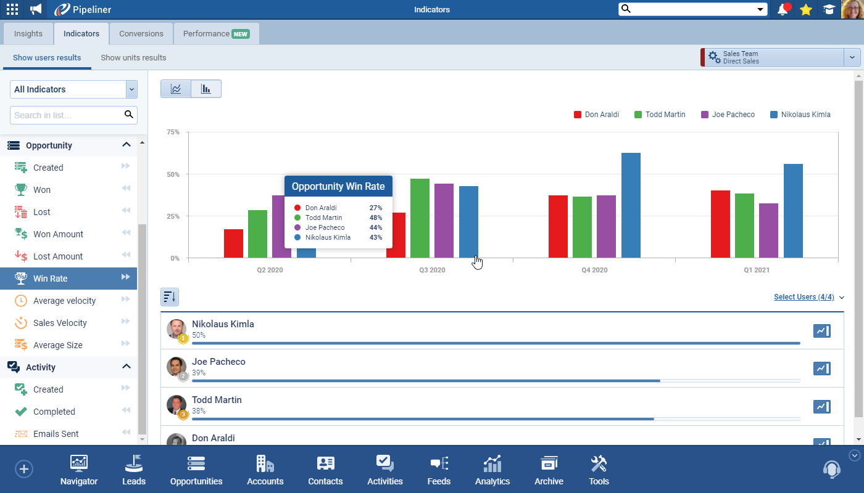Viewport: 864px width, 493px height.
Task: Open the app grid menu icon
Action: (12, 10)
